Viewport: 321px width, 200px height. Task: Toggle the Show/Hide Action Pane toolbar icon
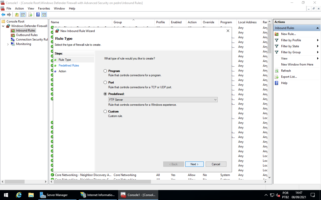click(44, 14)
